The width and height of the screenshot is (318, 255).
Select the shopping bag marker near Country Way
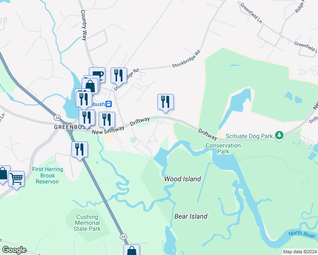click(90, 86)
